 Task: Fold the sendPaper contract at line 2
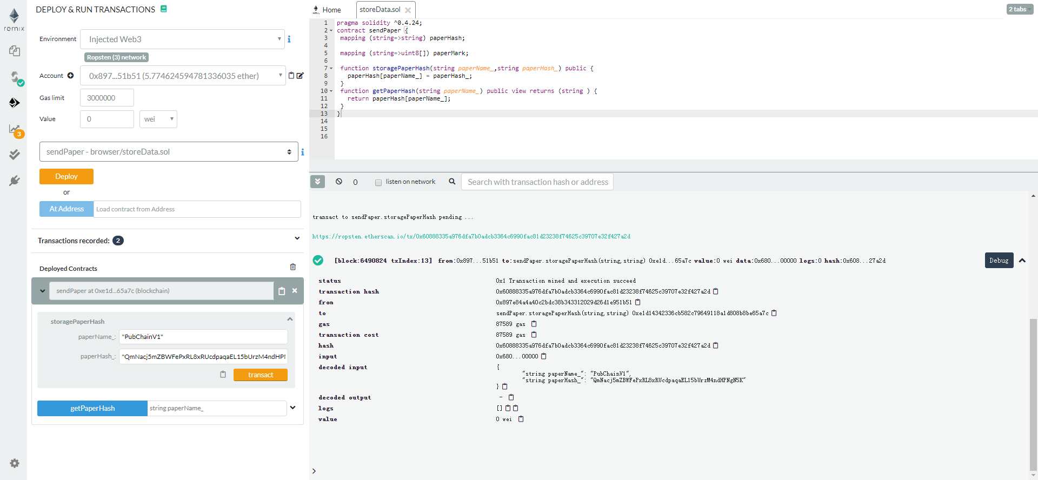(x=331, y=30)
